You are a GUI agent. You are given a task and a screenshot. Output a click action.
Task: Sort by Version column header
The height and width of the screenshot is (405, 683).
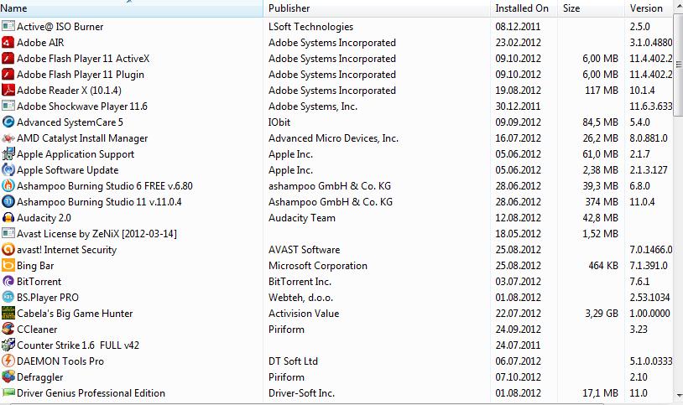pos(646,8)
